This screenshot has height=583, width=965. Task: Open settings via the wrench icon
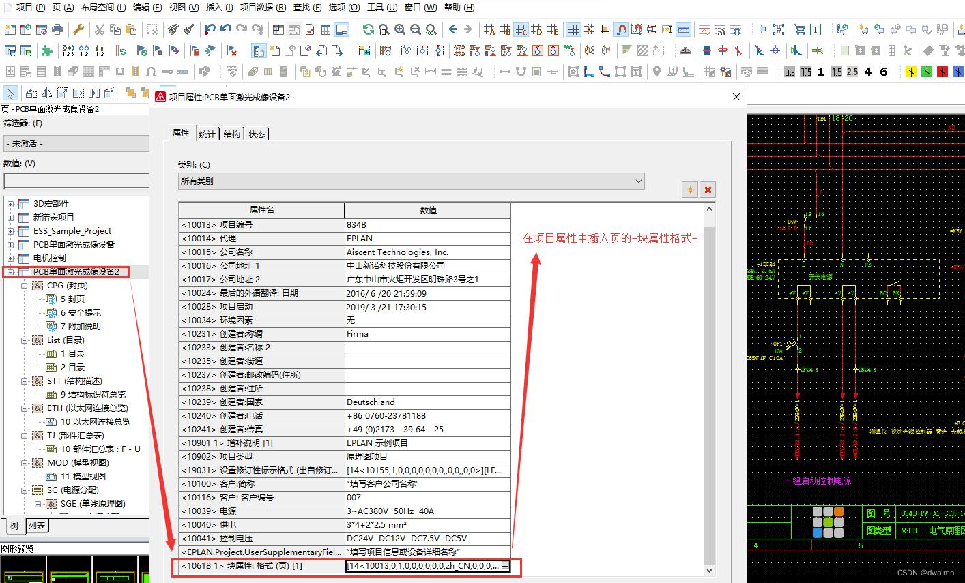[79, 29]
